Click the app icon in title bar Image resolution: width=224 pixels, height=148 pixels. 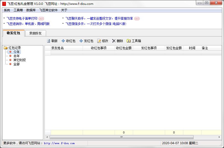point(4,4)
